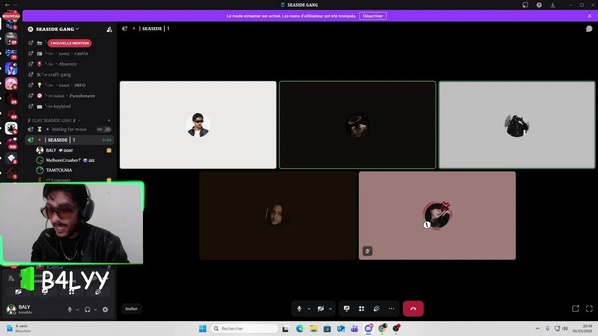Open server icon with 29 badge
Viewport: 598px width, 336px height.
click(11, 37)
